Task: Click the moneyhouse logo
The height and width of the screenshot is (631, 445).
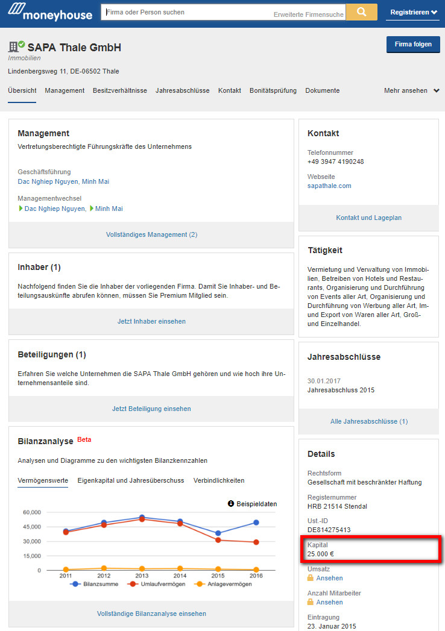Action: pyautogui.click(x=50, y=13)
